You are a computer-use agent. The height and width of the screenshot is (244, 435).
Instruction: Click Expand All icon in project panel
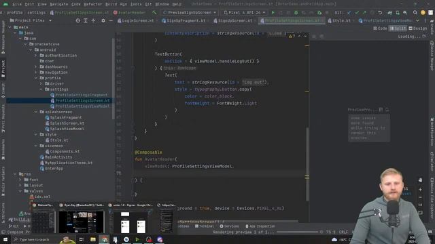[x=86, y=20]
